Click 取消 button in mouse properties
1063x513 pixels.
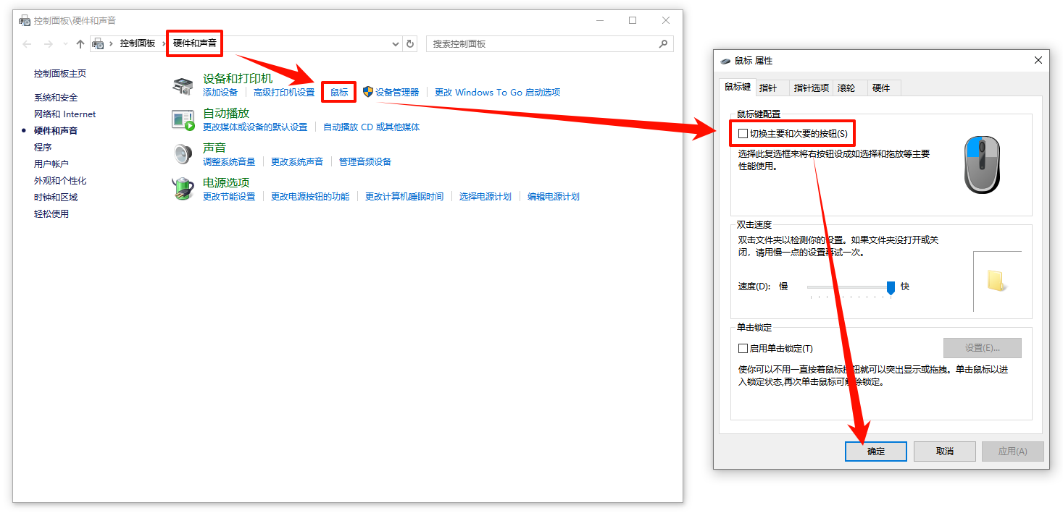point(945,451)
